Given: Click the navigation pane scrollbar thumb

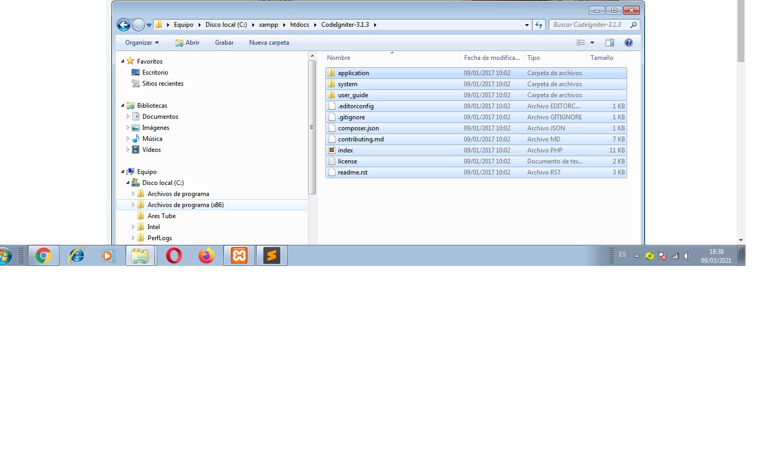Looking at the screenshot, I should point(312,128).
